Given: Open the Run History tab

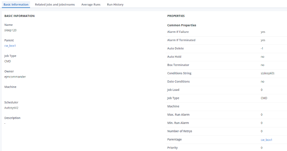Looking at the screenshot, I should (x=115, y=5).
